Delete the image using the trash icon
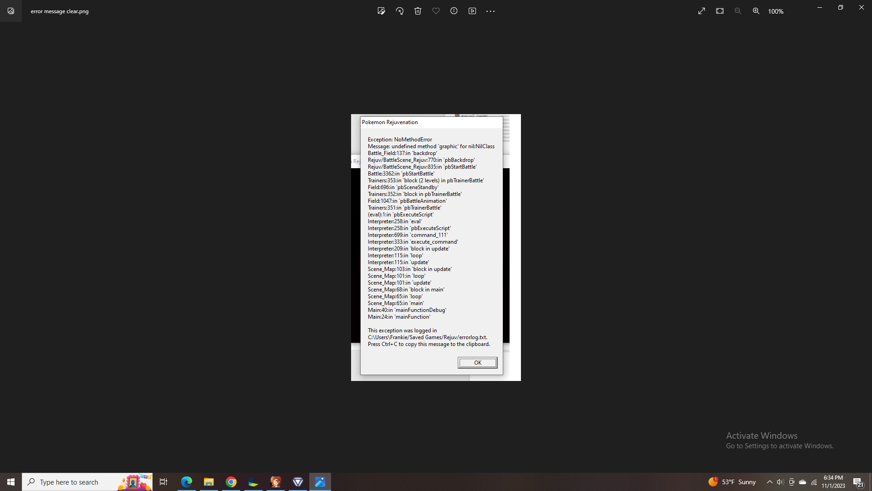 coord(418,11)
